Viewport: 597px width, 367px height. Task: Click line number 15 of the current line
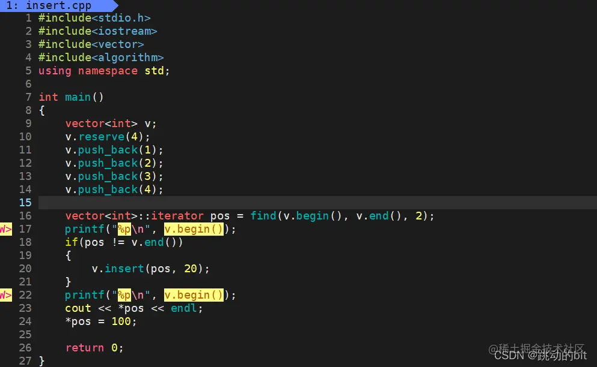[25, 203]
